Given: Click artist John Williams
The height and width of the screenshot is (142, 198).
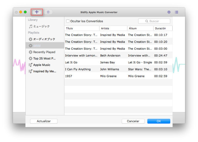Looking at the screenshot, I should pos(110,69).
